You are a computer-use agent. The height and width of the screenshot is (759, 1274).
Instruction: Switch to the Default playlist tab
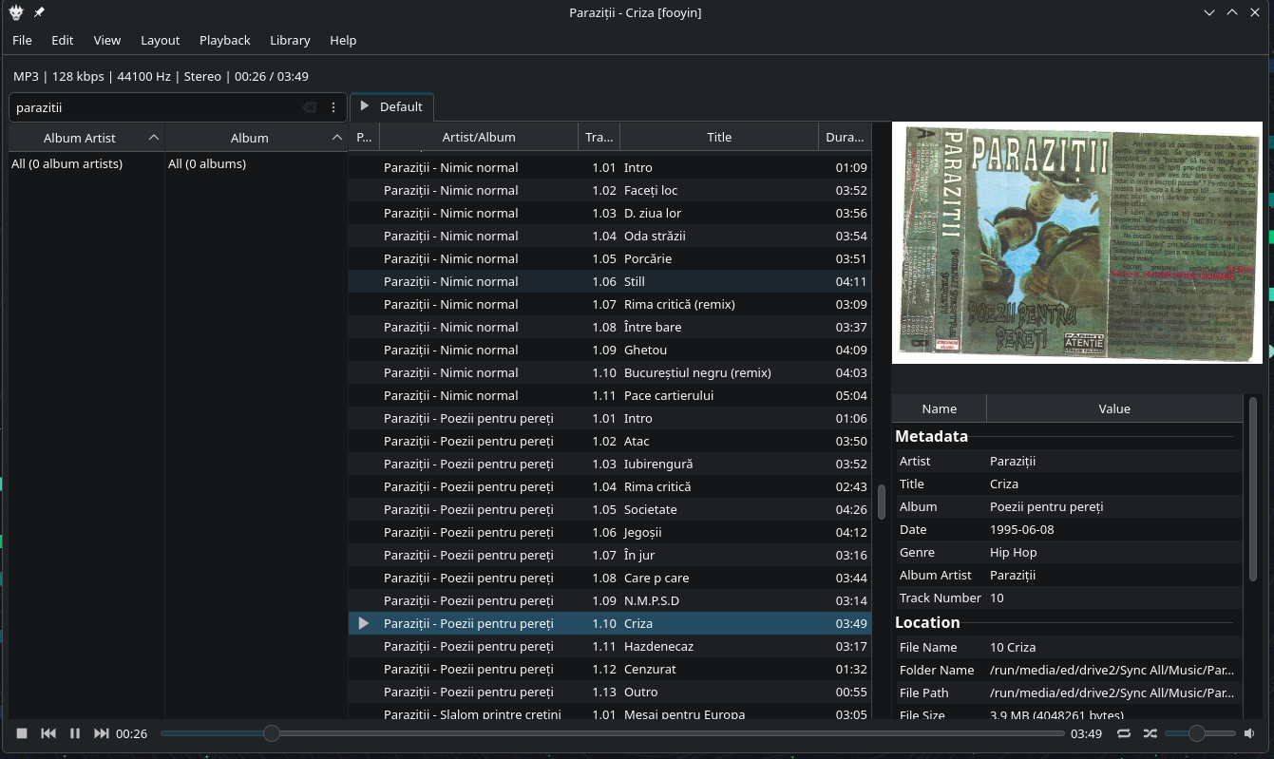pyautogui.click(x=391, y=106)
